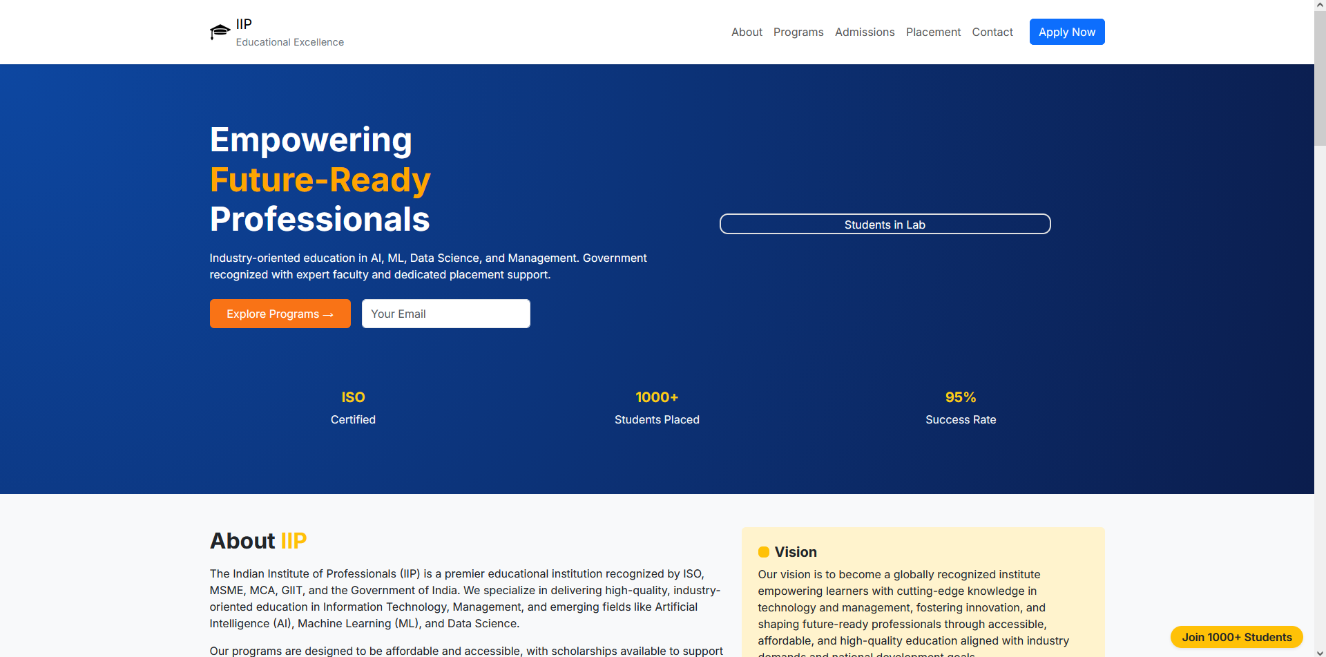
Task: Click the vertical scrollbar thumb
Action: pos(1320,76)
